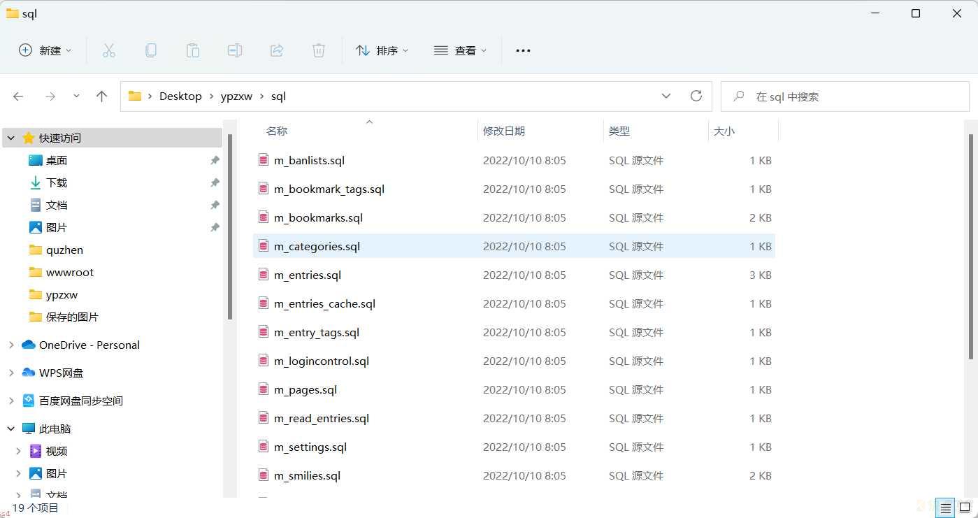Expand the 百度网盘同步空间 node
The height and width of the screenshot is (518, 978).
(10, 401)
